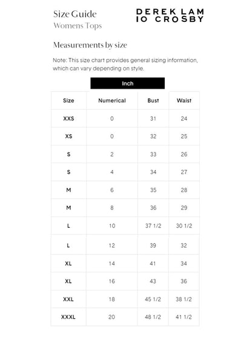Click the Derek Lam 10 Crosby logo

(x=170, y=15)
